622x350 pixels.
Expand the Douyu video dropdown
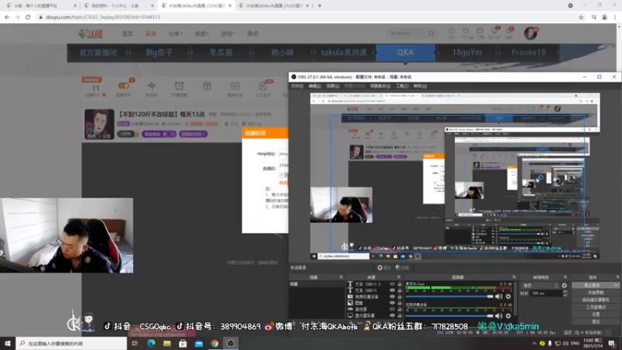coord(201,33)
